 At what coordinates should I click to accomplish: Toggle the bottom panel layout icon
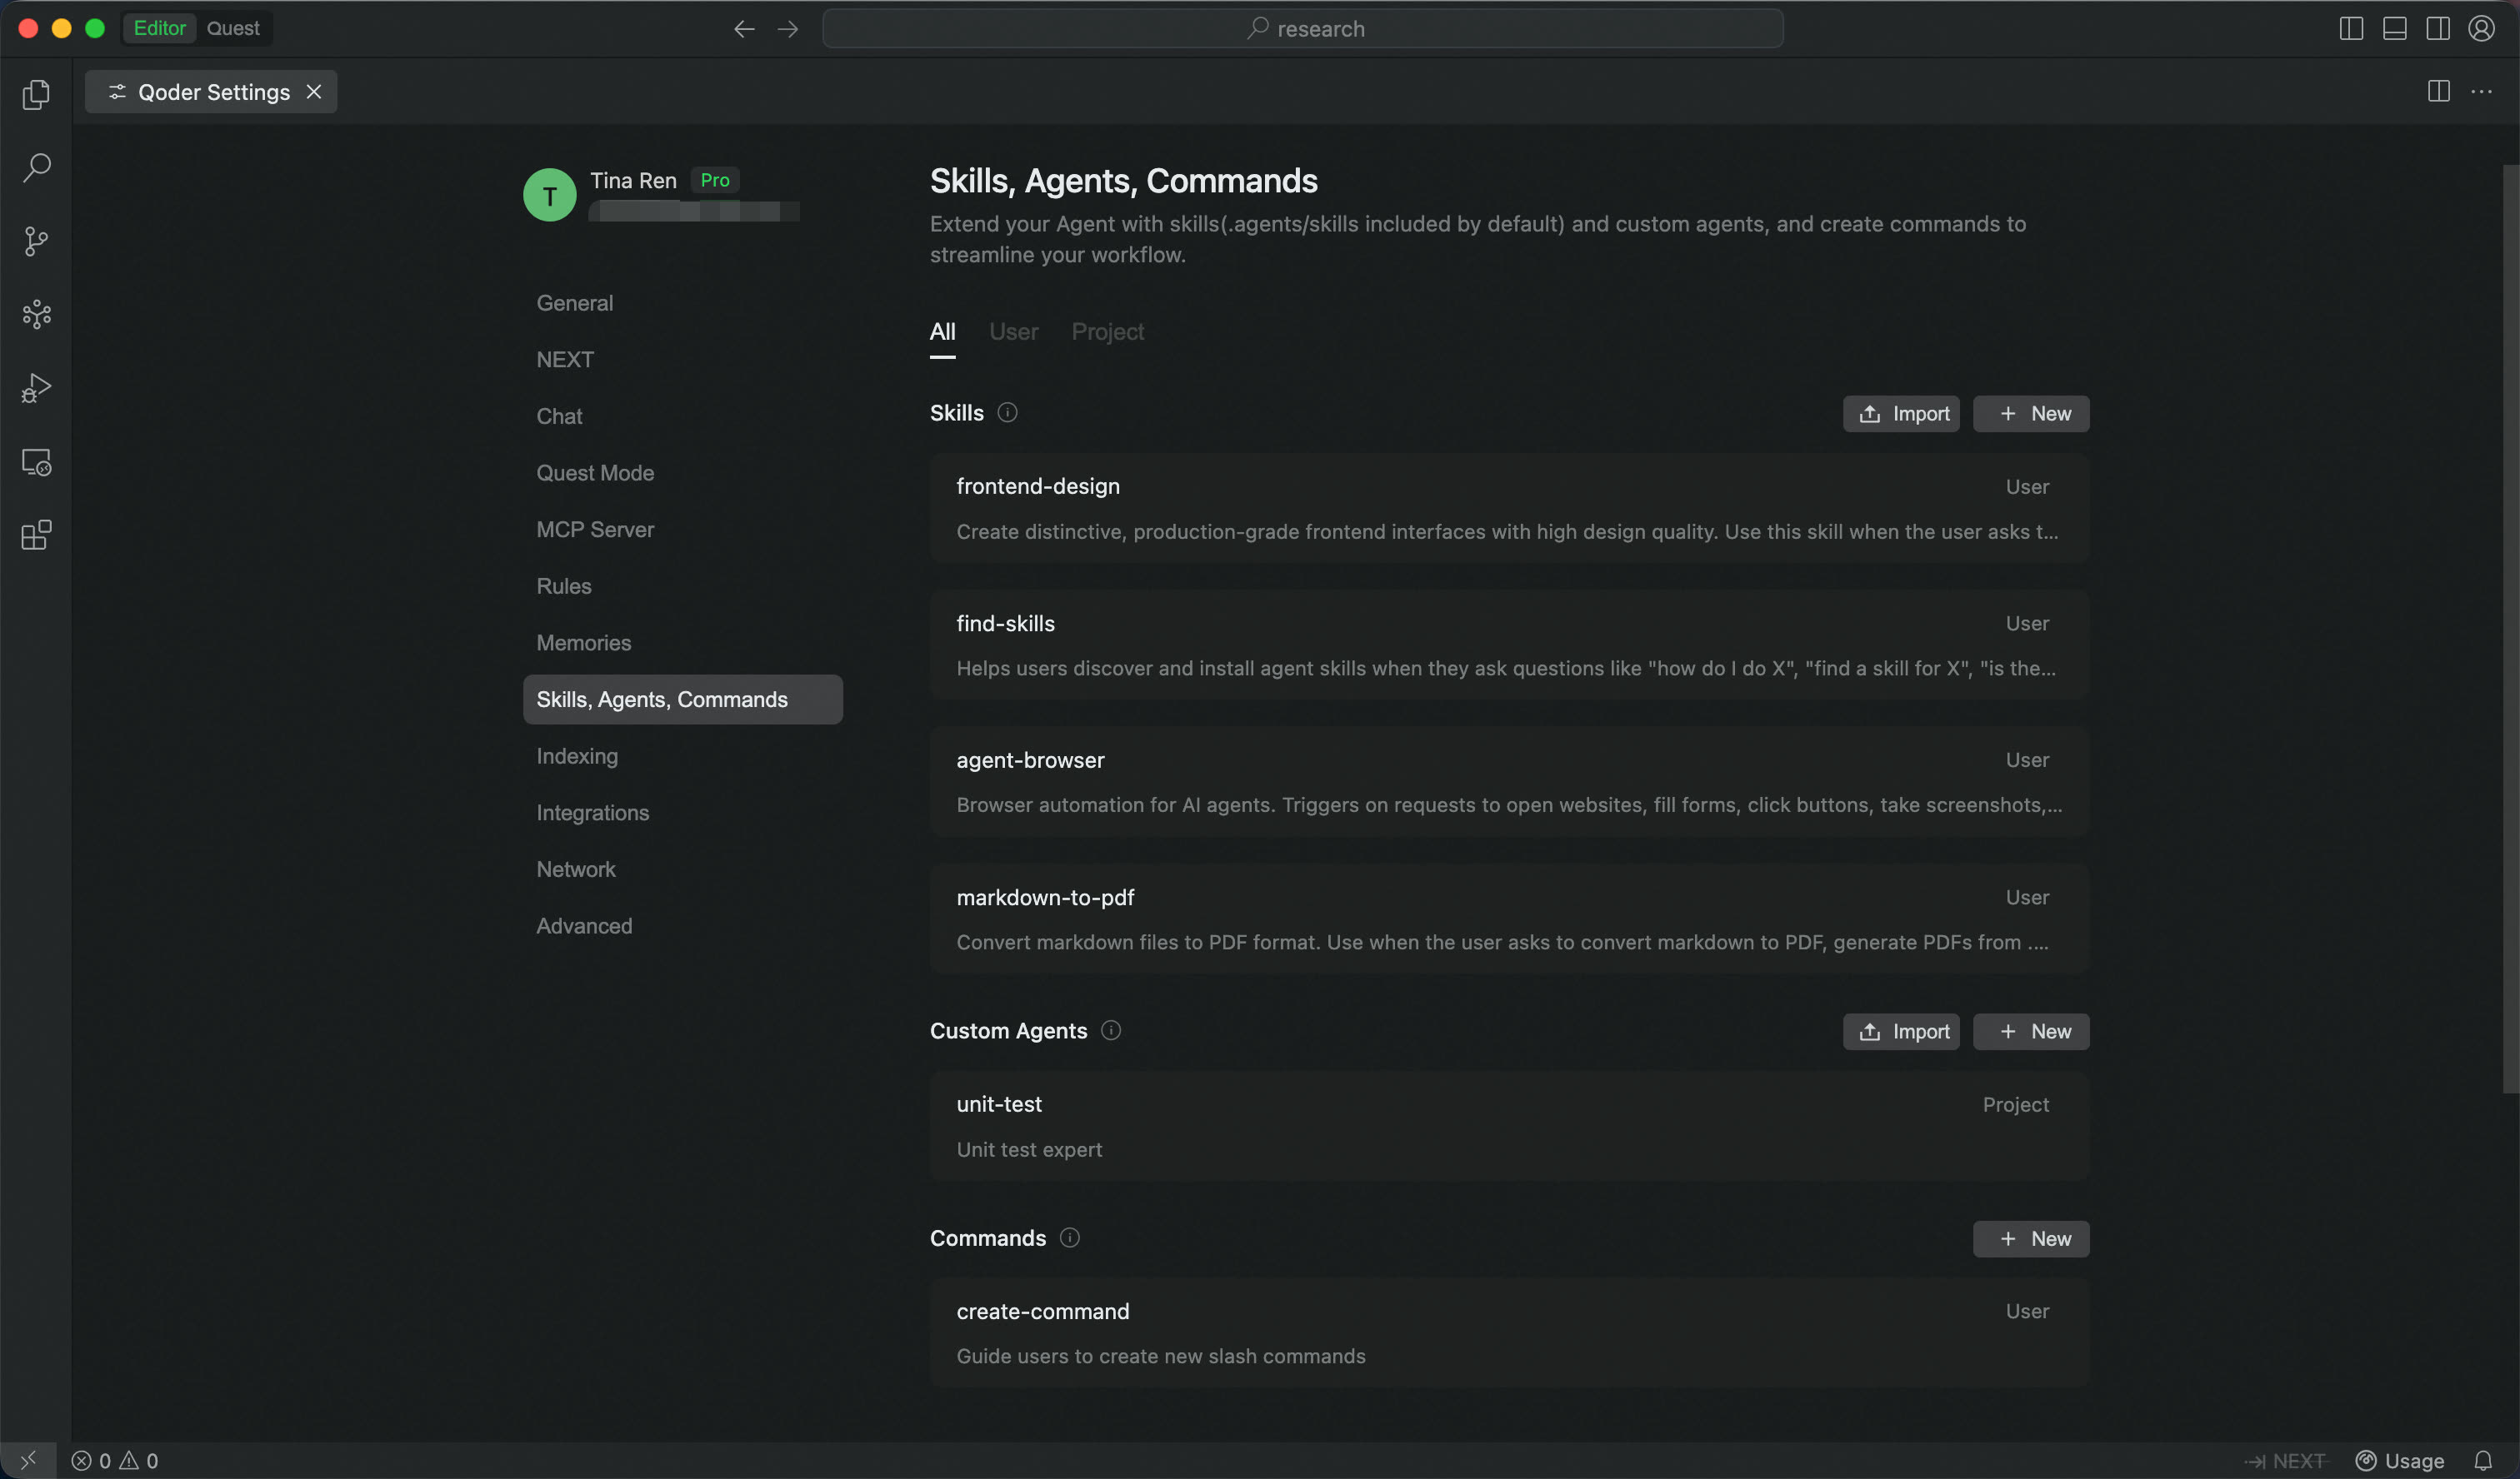tap(2394, 28)
